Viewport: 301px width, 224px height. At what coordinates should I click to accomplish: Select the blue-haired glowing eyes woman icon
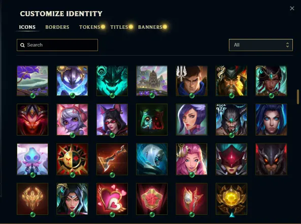coord(271,119)
